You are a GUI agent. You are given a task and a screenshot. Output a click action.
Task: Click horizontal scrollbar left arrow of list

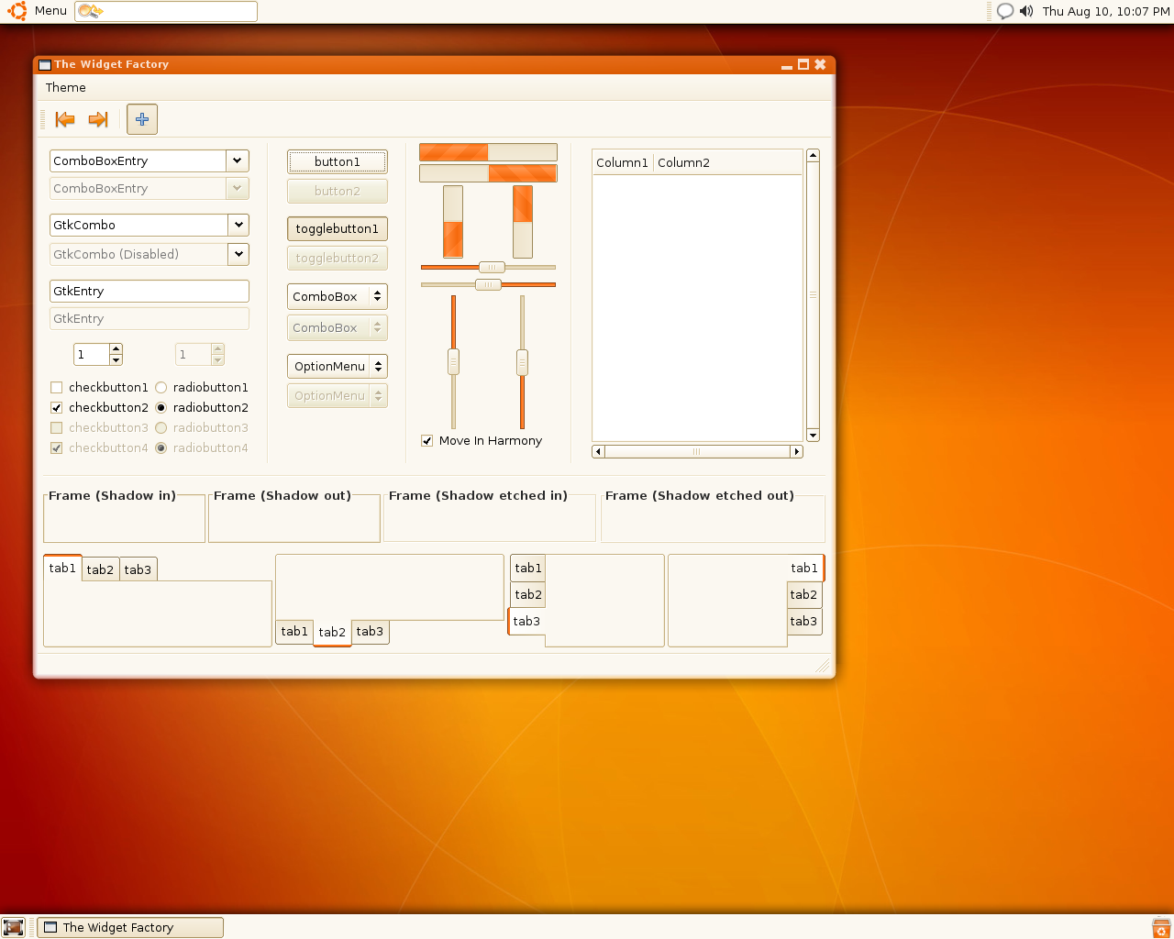point(599,451)
